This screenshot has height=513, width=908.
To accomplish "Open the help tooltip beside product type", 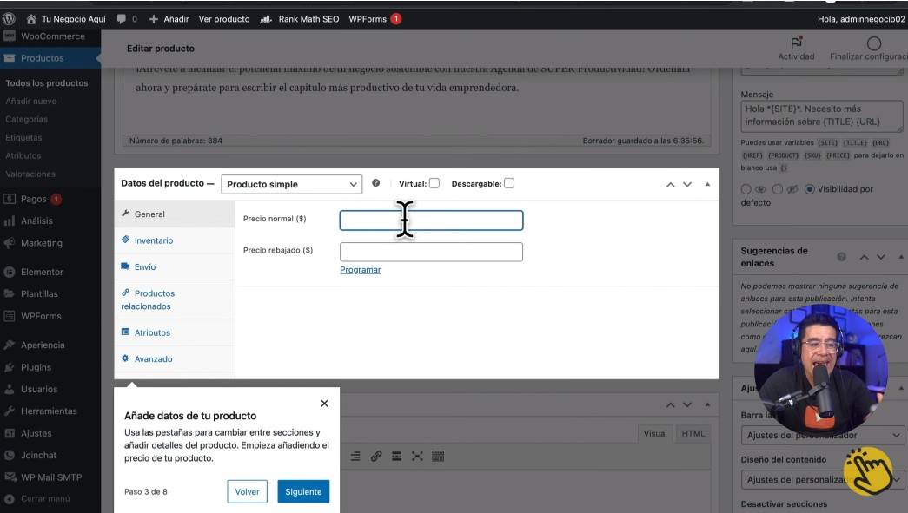I will tap(376, 183).
